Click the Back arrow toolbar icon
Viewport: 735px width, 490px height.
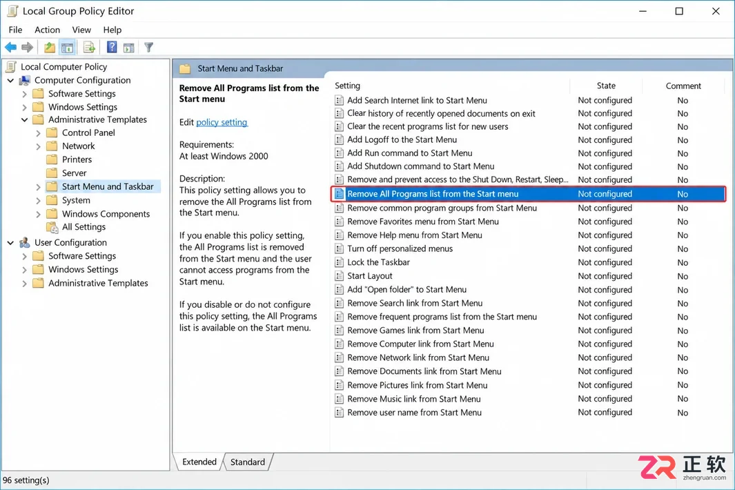[10, 48]
